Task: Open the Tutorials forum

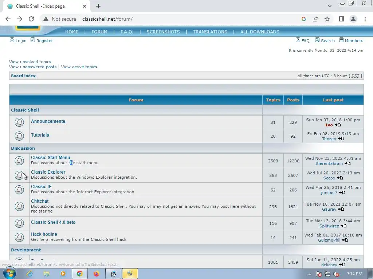Action: click(40, 135)
